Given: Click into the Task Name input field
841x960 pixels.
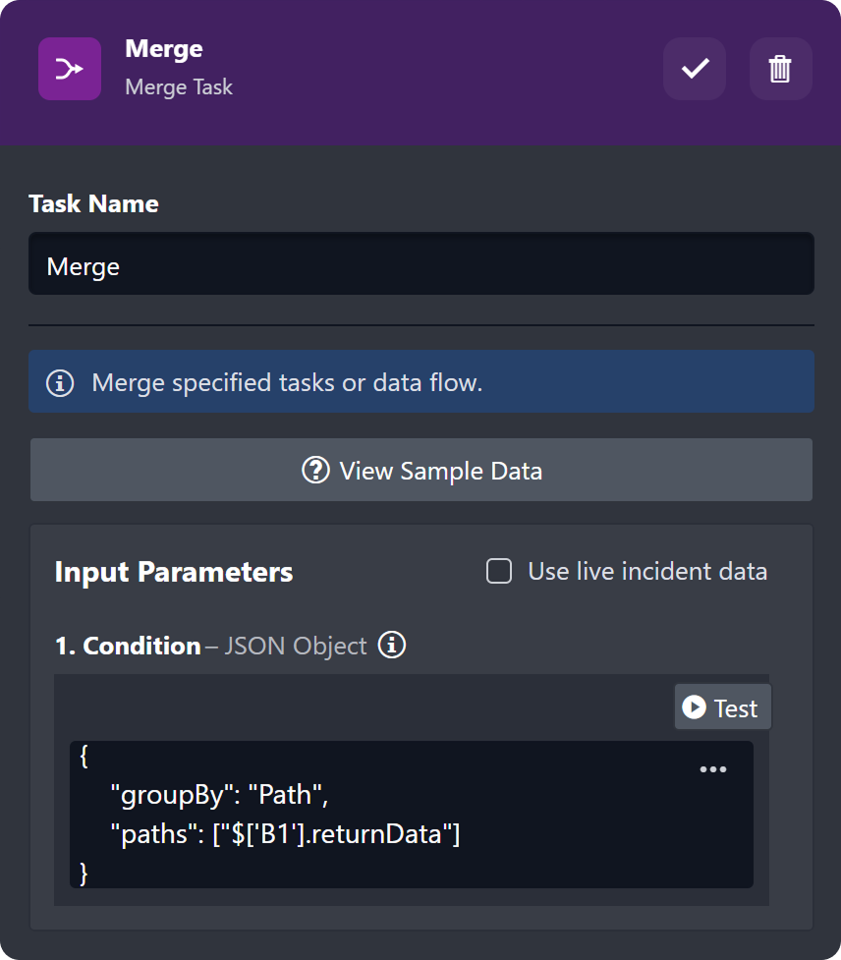Looking at the screenshot, I should pyautogui.click(x=420, y=264).
